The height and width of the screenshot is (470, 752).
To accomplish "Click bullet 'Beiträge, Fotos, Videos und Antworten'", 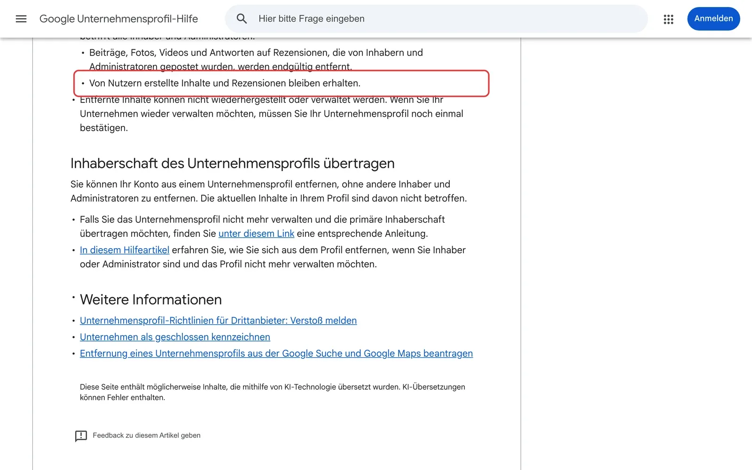I will pyautogui.click(x=256, y=60).
